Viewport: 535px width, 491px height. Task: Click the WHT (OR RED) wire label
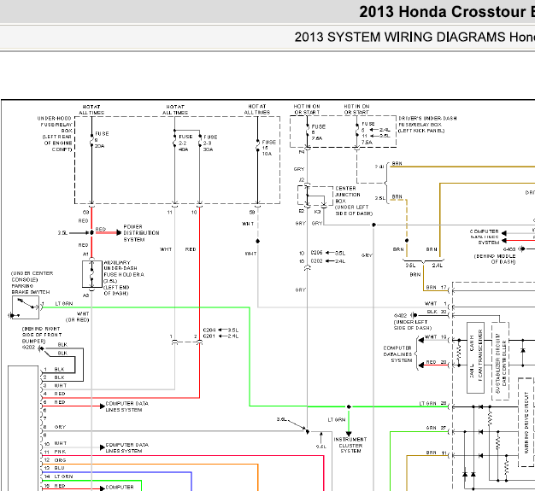coord(78,317)
